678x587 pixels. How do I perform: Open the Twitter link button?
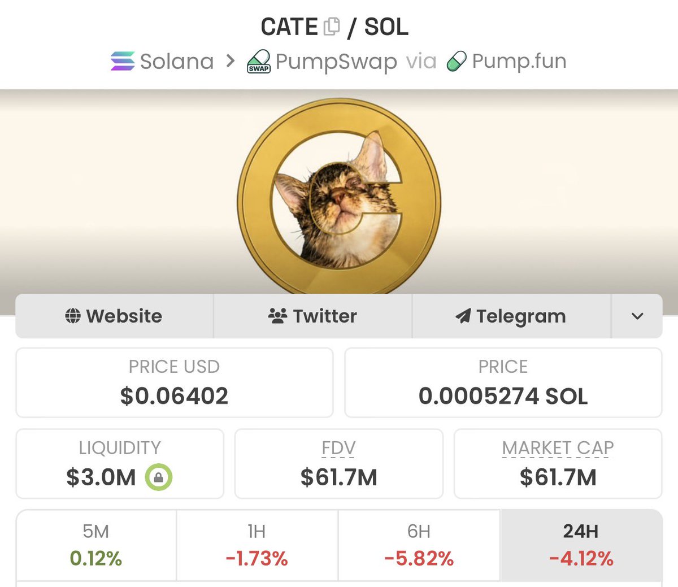313,316
